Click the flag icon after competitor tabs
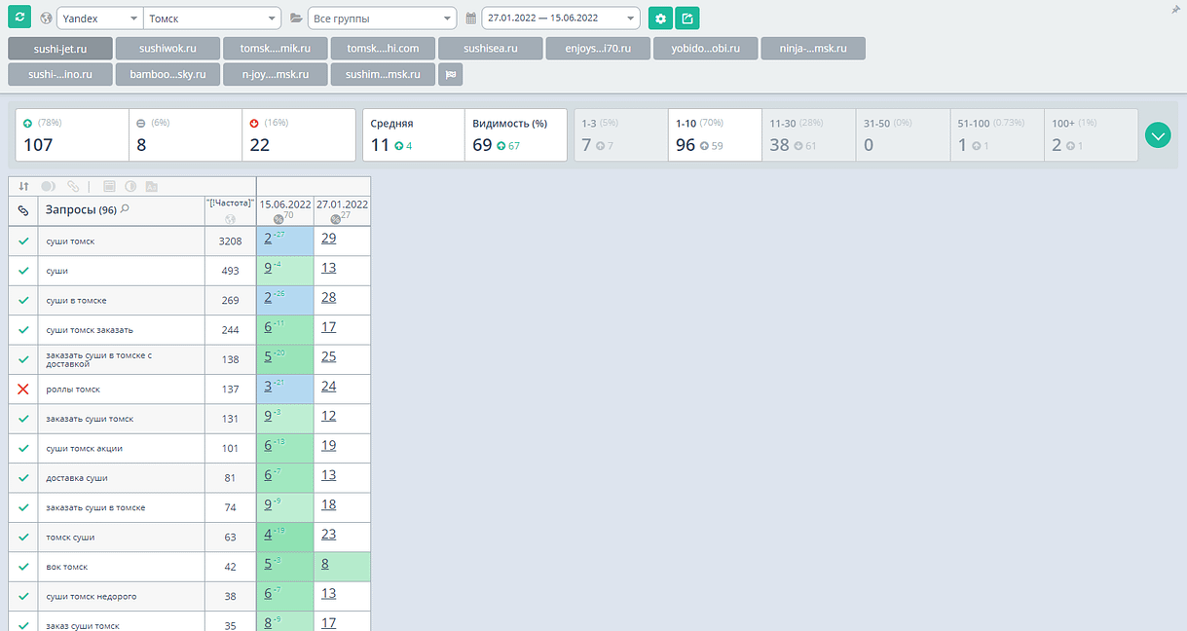This screenshot has height=631, width=1187. click(450, 74)
